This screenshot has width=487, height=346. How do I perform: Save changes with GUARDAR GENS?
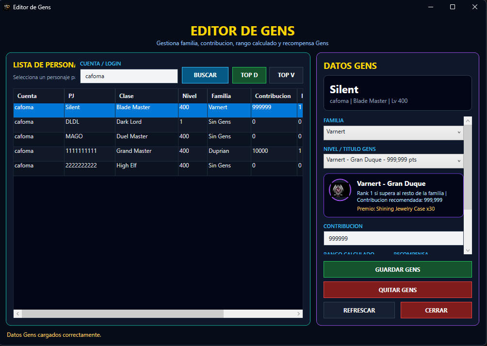coord(398,269)
